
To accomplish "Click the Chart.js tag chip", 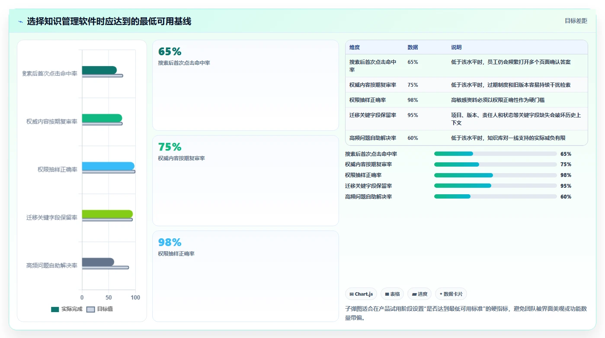I will pos(361,294).
